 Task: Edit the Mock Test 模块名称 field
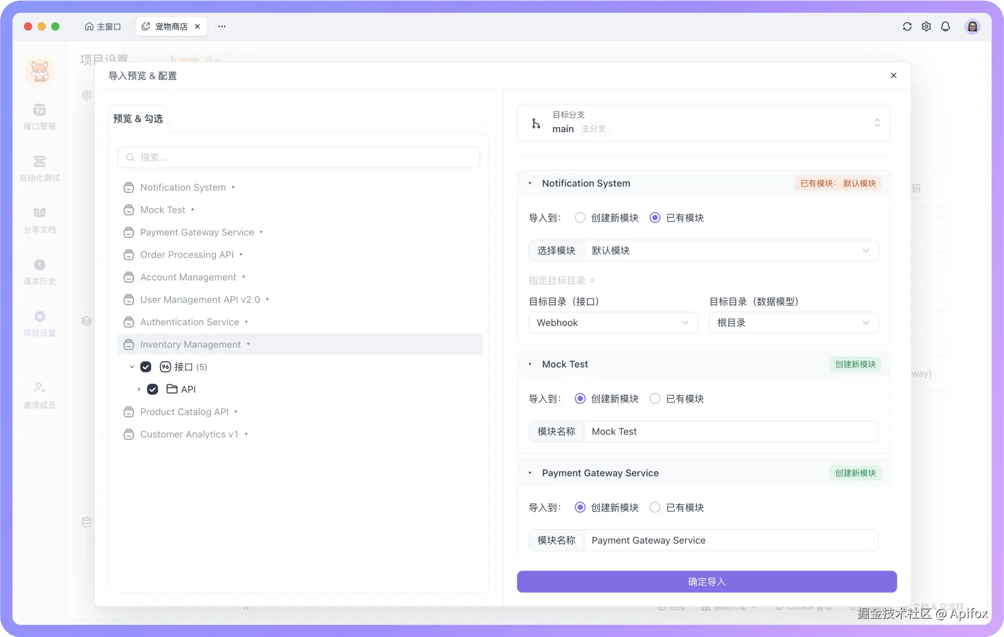731,431
